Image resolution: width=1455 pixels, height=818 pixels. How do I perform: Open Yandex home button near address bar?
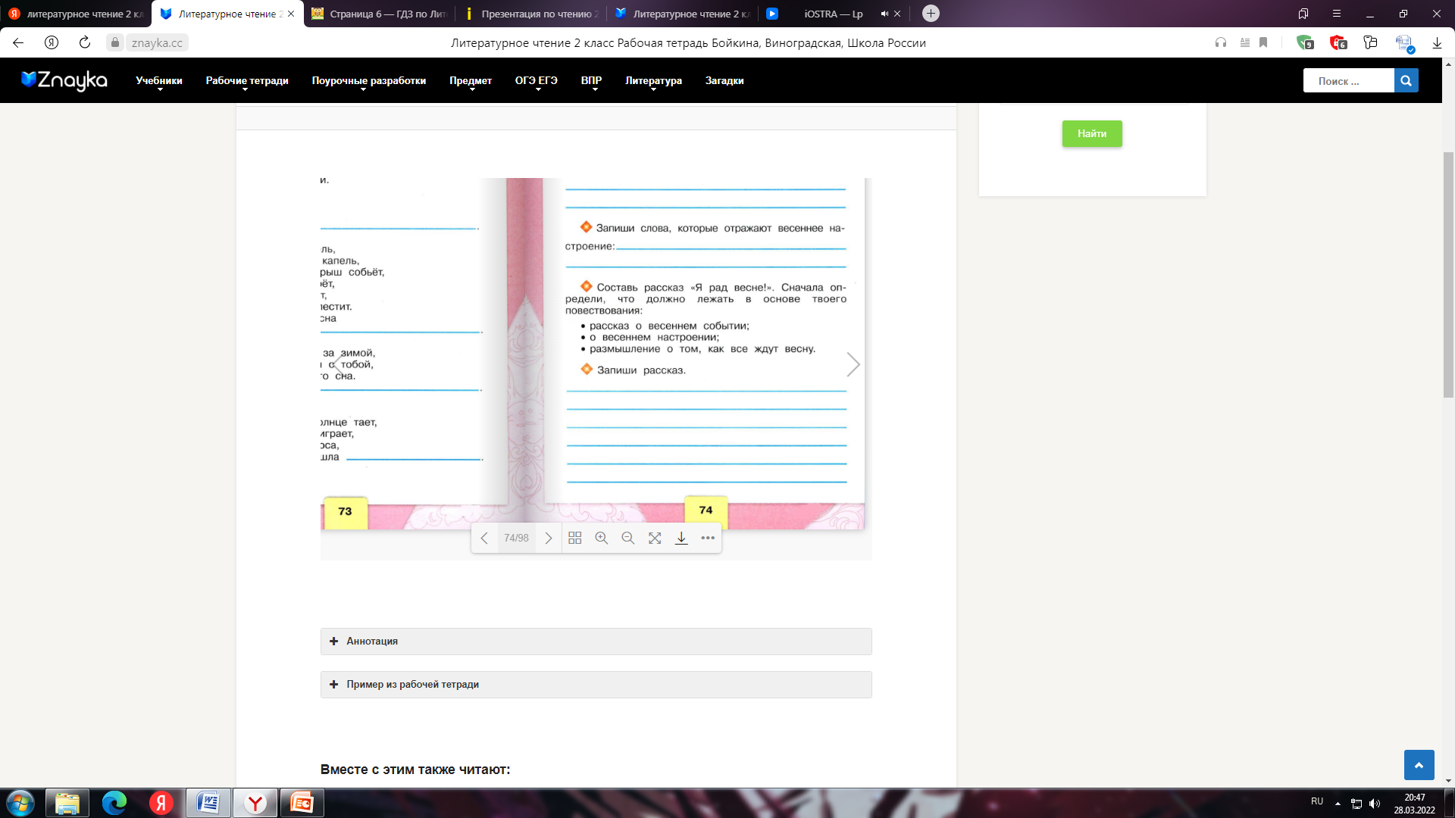(x=52, y=42)
